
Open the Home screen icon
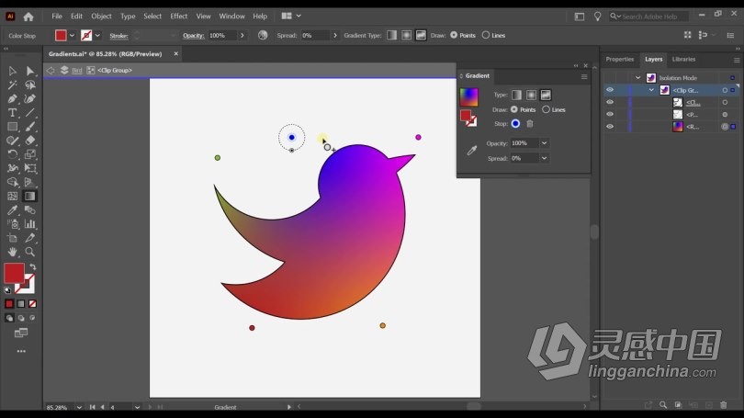(x=28, y=17)
